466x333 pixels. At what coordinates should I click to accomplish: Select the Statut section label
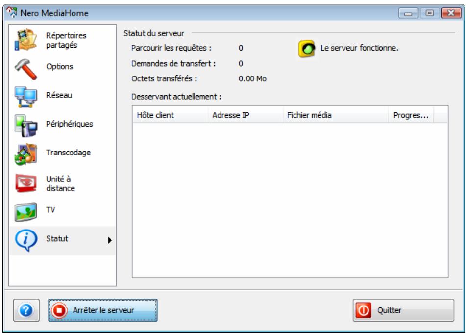click(x=57, y=238)
